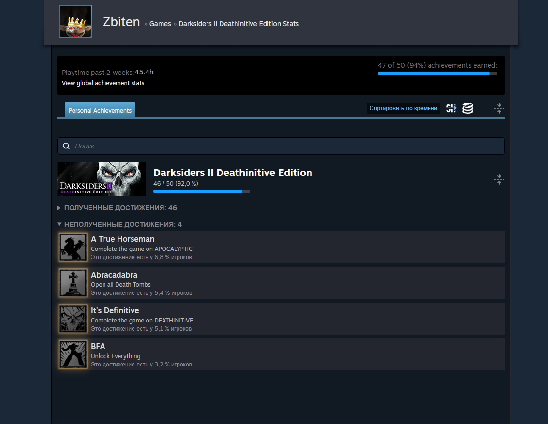Collapse 'Неполученные достижения: 4' section

click(119, 225)
